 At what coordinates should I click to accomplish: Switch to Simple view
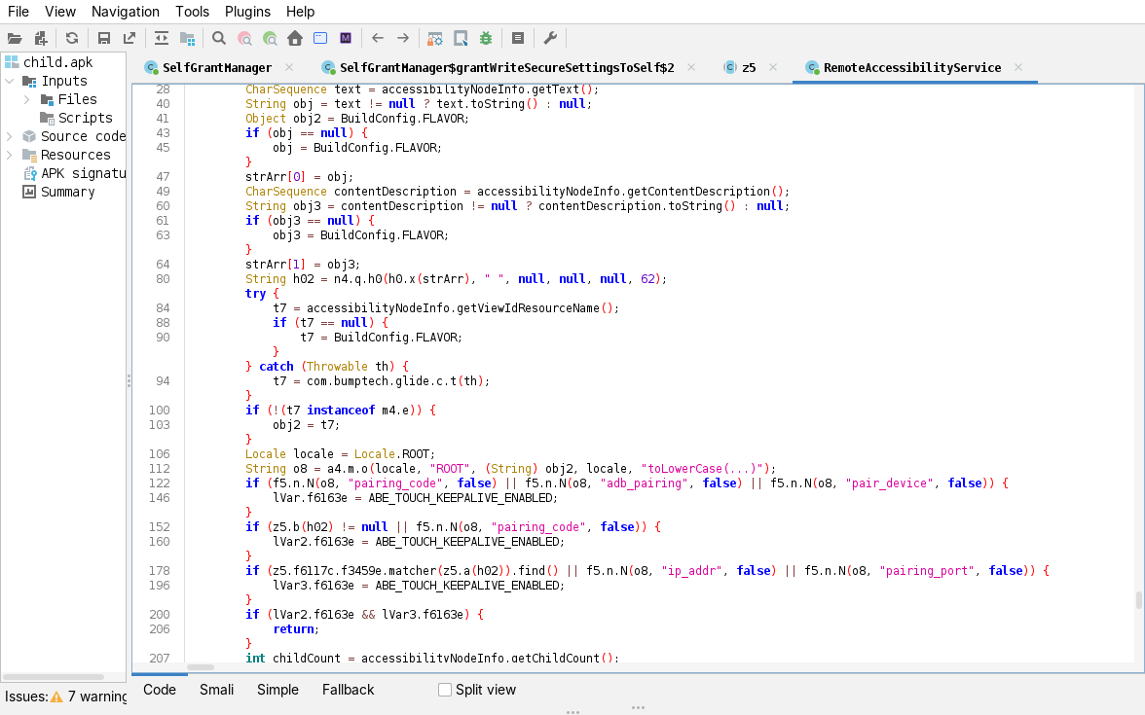[277, 690]
